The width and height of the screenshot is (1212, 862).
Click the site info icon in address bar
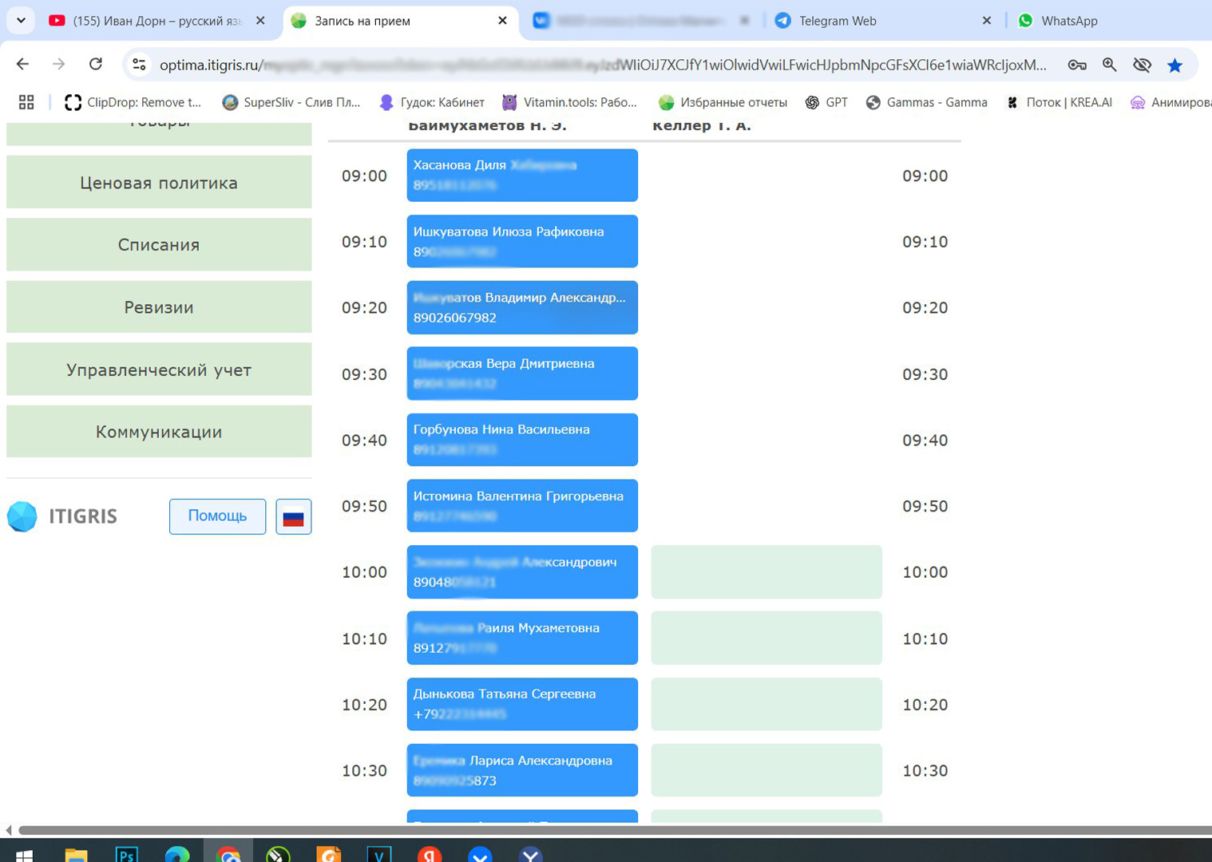[139, 65]
